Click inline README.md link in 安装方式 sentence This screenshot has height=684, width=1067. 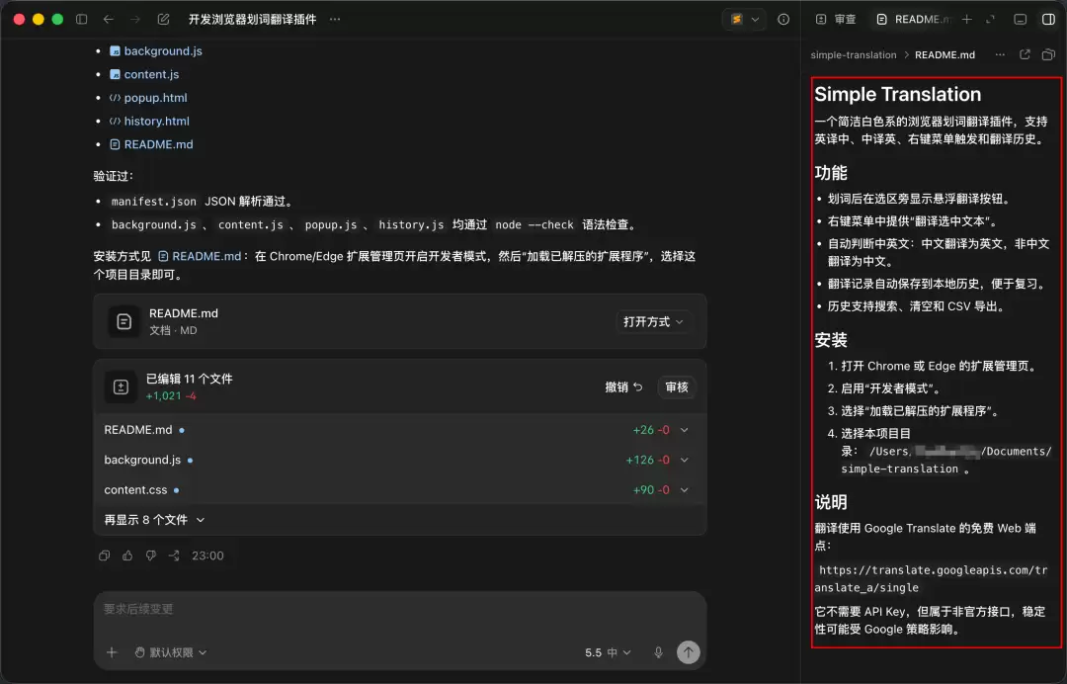[206, 256]
